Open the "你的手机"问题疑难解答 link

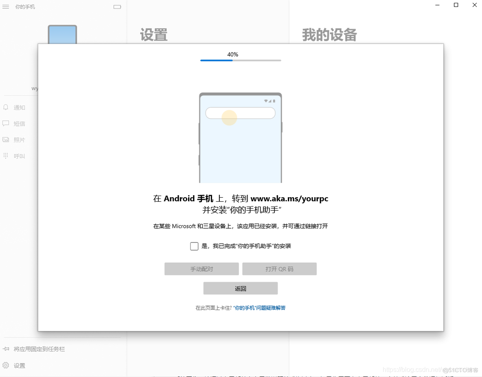coord(259,308)
